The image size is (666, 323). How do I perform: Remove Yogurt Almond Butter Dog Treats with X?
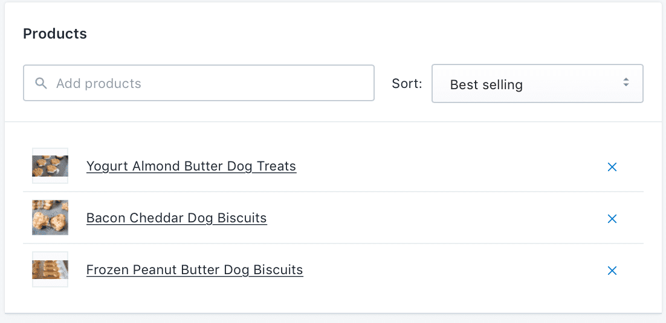coord(612,167)
